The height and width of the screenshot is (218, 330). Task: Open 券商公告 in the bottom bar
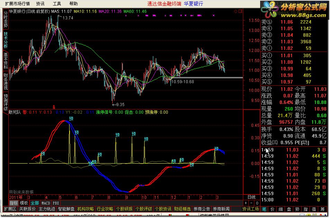click(x=202, y=209)
